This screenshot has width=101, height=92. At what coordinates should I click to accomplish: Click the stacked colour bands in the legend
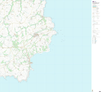(x=94, y=7)
